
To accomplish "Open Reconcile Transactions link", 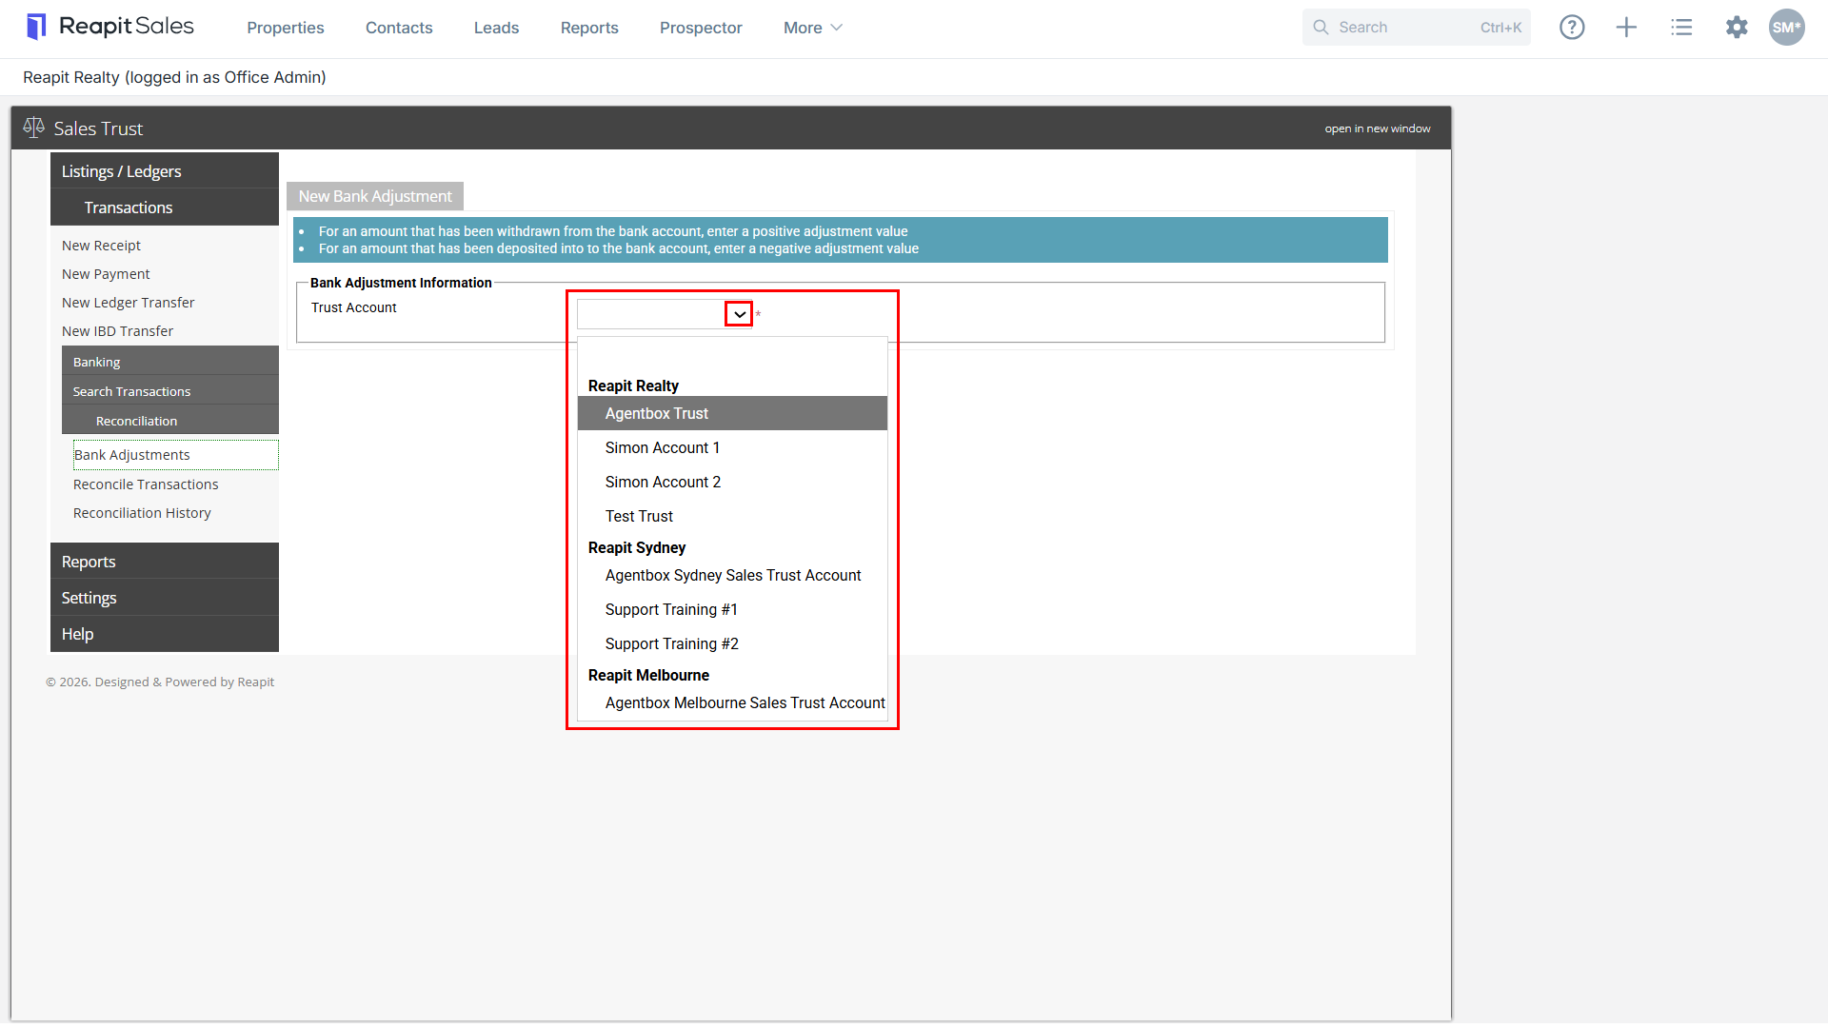I will pyautogui.click(x=146, y=484).
